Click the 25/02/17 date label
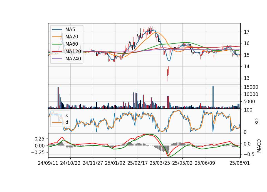 pos(138,163)
